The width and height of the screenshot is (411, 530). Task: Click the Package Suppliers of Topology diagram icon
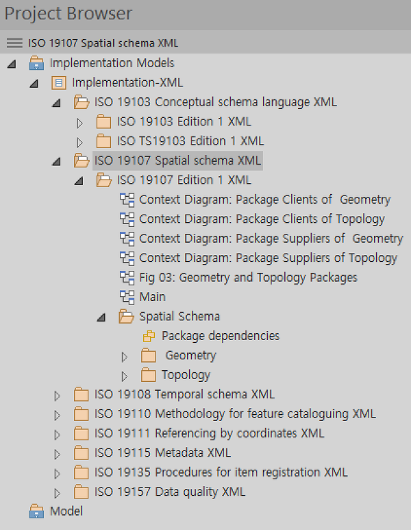coord(127,258)
